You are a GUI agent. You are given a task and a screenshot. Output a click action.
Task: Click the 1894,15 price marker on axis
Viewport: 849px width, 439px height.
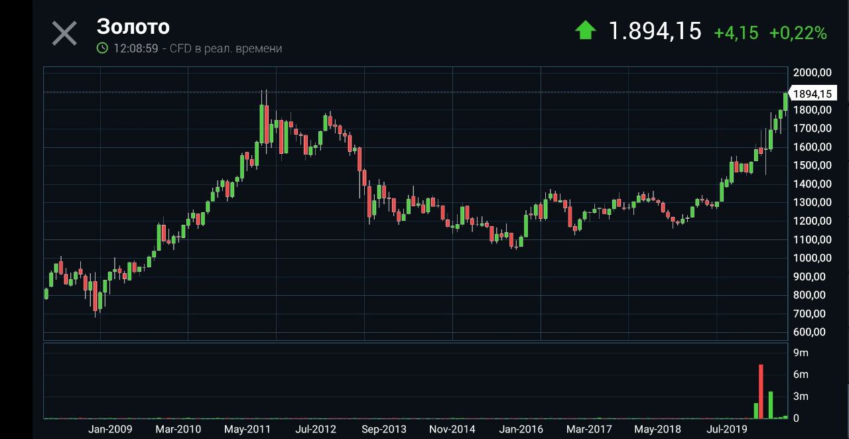pyautogui.click(x=812, y=94)
